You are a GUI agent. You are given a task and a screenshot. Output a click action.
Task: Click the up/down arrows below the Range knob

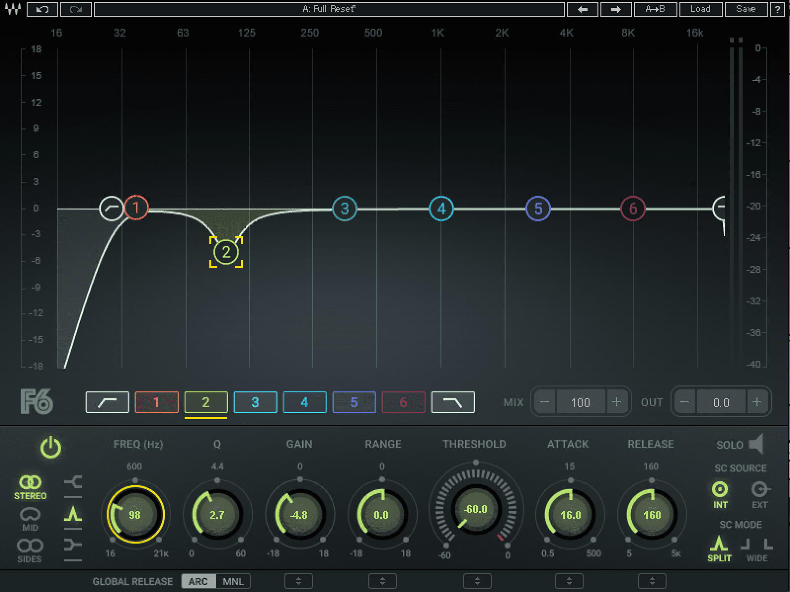click(x=382, y=581)
